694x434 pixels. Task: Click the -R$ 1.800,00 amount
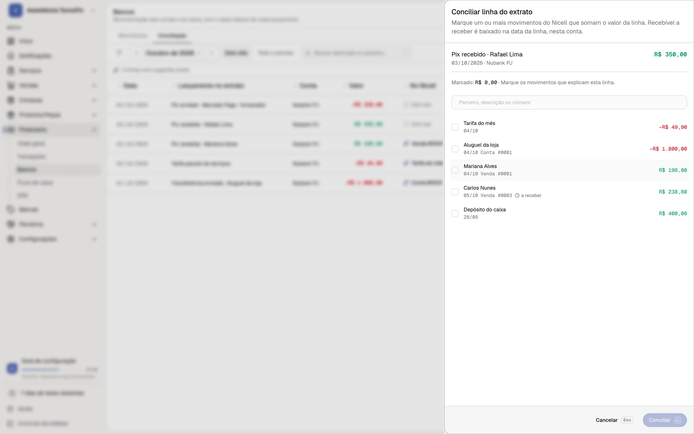(x=668, y=149)
